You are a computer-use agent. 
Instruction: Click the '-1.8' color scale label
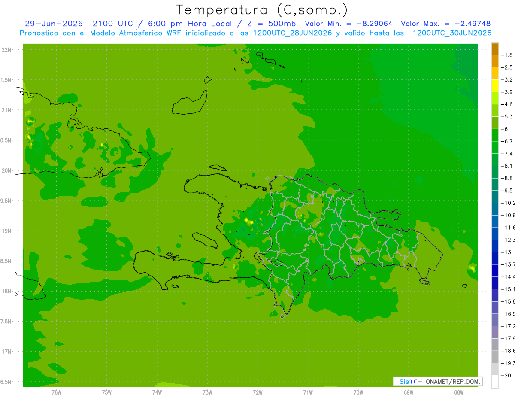click(x=507, y=55)
